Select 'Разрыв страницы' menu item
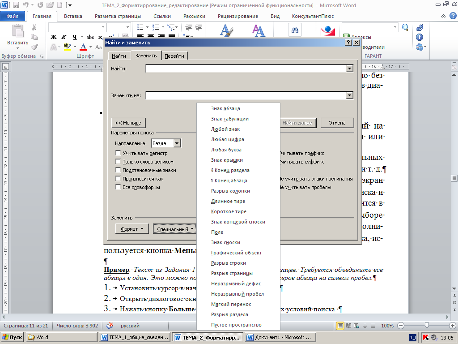Viewport: 458px width, 344px height. 238,273
